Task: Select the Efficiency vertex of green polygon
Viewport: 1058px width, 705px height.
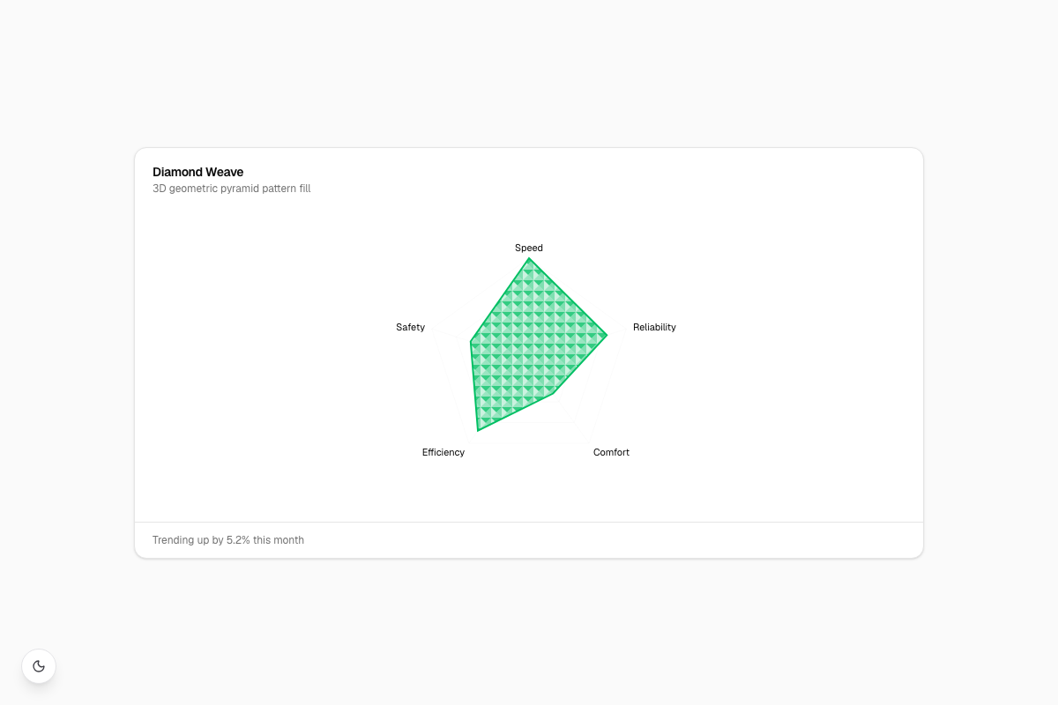Action: (478, 430)
